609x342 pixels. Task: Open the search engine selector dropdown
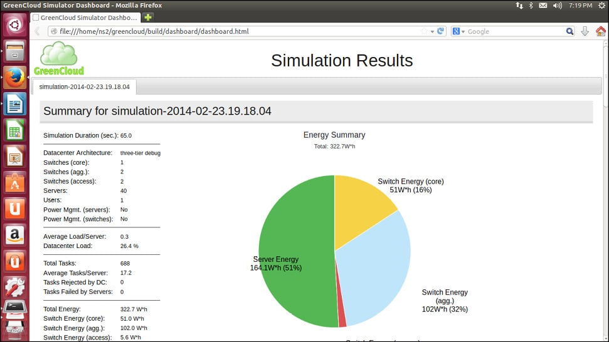pos(459,31)
